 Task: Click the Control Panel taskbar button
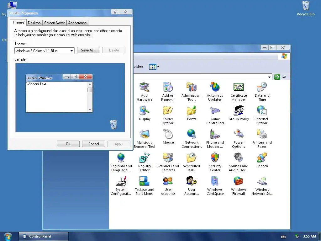click(43, 236)
